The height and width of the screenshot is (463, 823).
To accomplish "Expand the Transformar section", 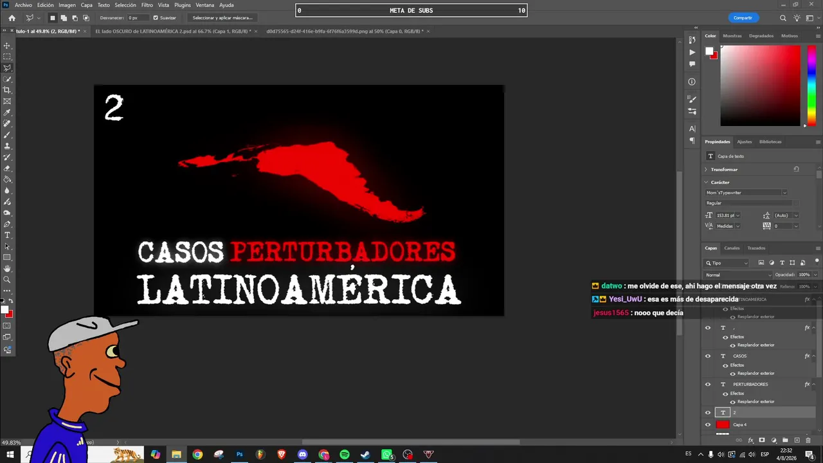I will (x=706, y=169).
